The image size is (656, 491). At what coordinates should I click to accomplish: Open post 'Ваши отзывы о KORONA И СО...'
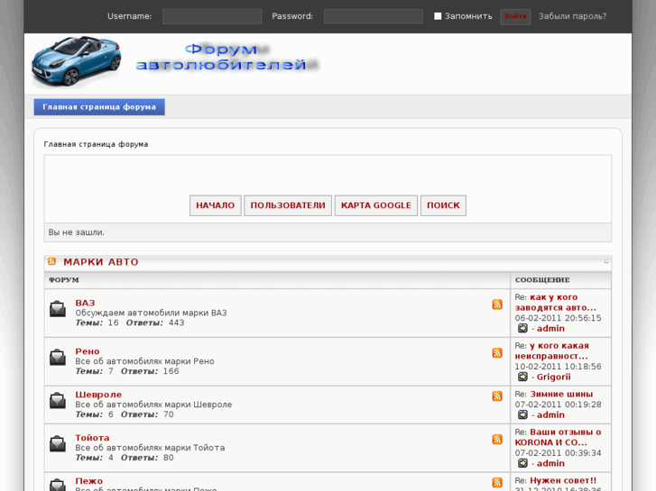(559, 438)
